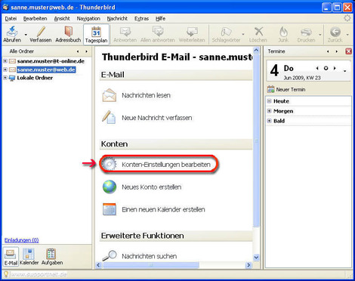Click the globe icon for new account
Viewport: 355px width, 281px height.
click(x=110, y=187)
